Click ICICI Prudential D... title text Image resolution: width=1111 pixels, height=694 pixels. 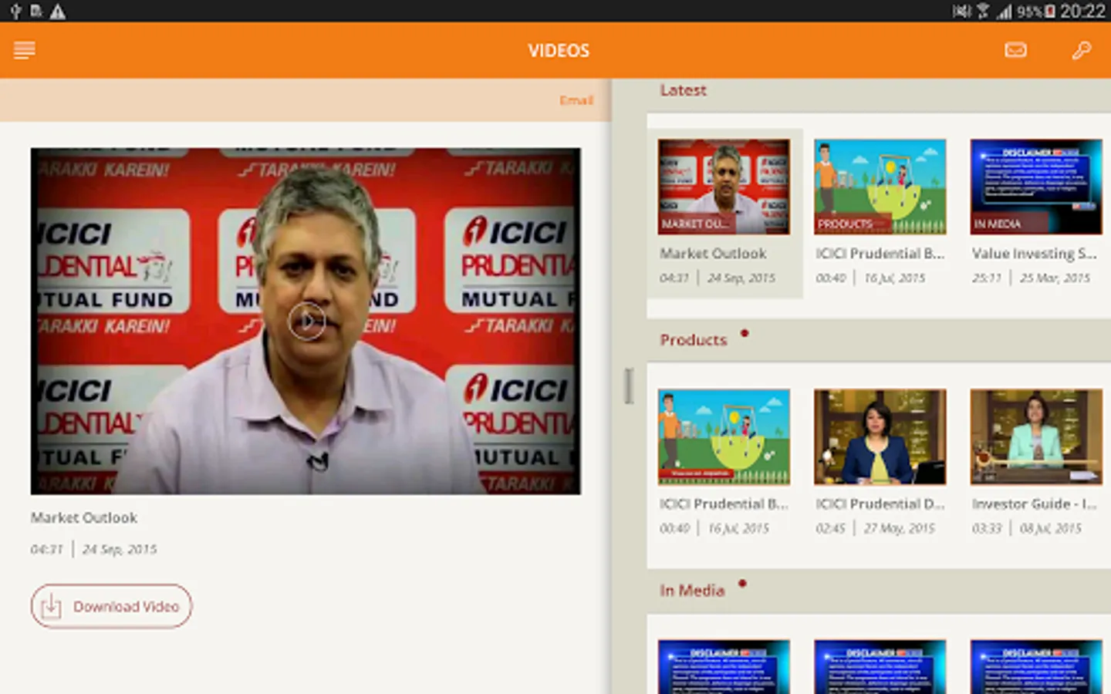(880, 504)
